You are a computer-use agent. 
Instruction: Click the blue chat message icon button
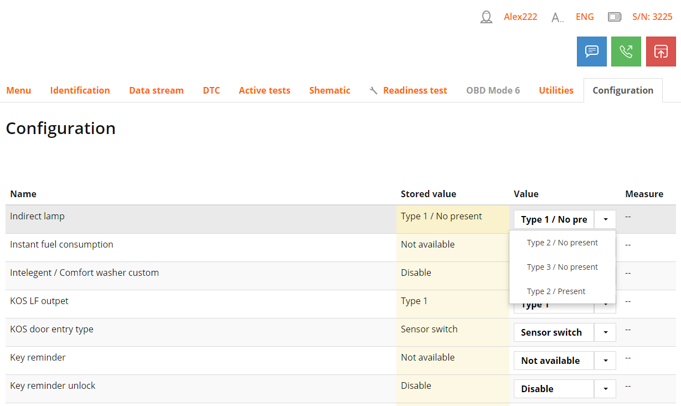pyautogui.click(x=591, y=52)
